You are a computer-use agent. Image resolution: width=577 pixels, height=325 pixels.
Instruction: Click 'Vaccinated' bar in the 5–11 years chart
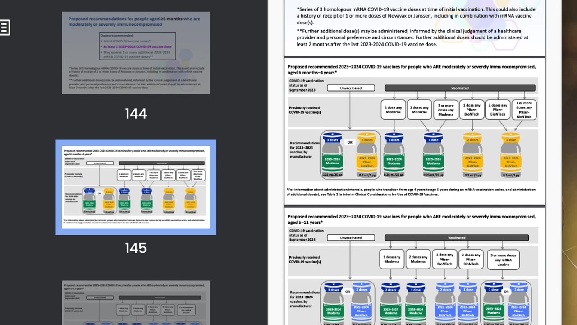[457, 237]
